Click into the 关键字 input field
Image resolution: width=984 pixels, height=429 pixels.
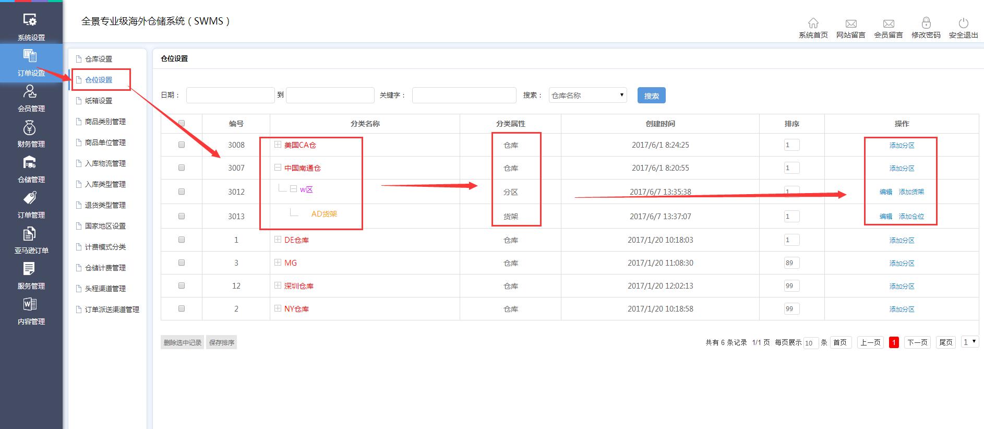464,95
